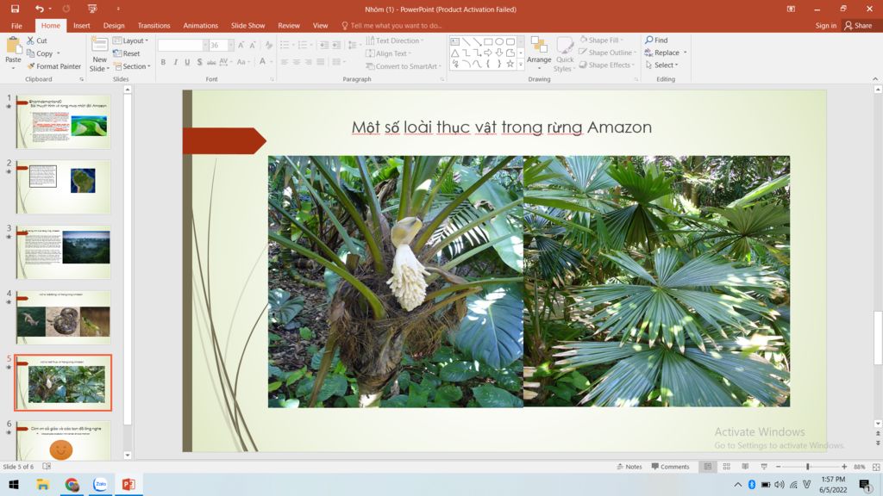This screenshot has height=496, width=883.
Task: Open Find dialog
Action: (656, 40)
